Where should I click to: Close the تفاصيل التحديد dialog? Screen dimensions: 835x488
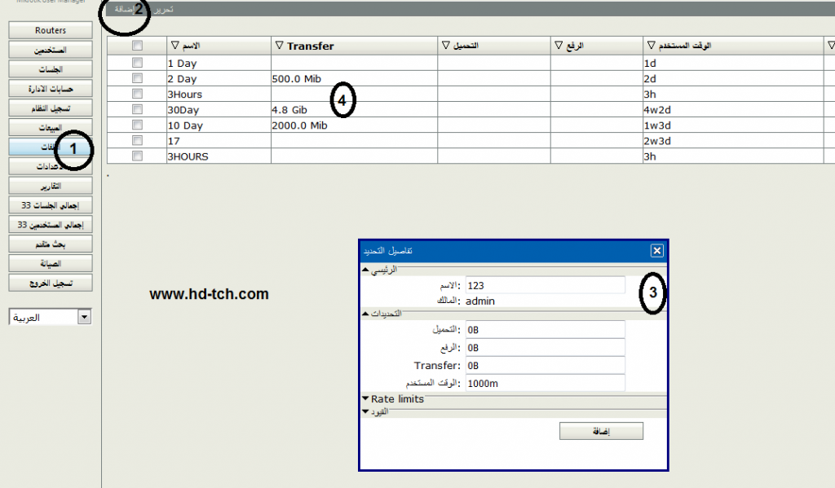656,251
